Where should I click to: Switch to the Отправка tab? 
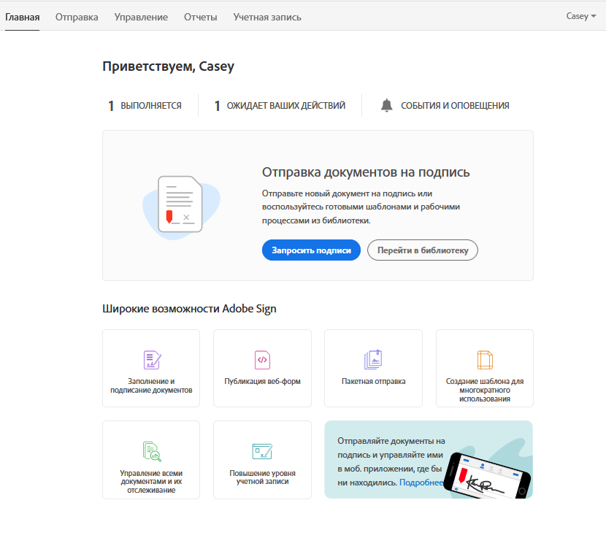click(x=77, y=18)
